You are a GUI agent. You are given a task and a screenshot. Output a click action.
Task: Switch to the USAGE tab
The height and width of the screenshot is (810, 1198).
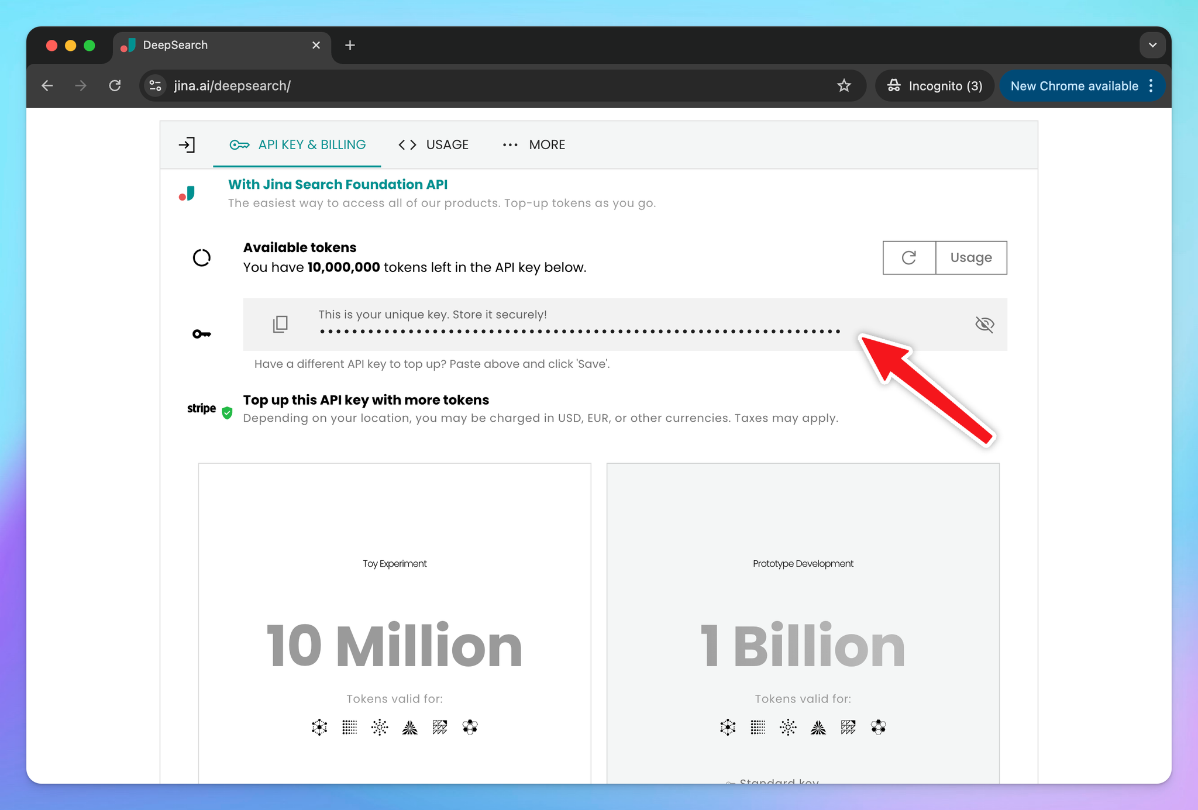[x=433, y=144]
